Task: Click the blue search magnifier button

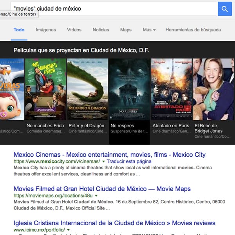Action: point(225,9)
